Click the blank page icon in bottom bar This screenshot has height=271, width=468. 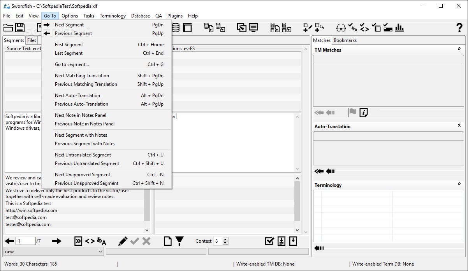[x=167, y=241]
